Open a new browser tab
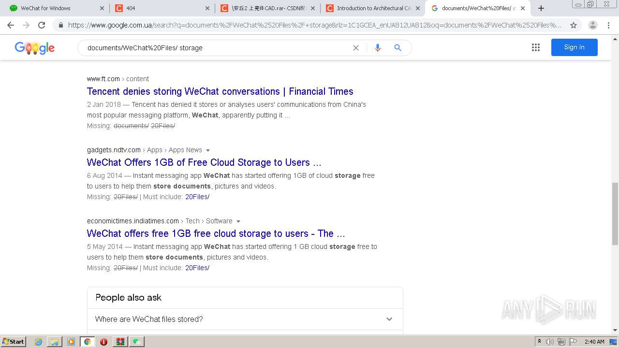619x348 pixels. (x=541, y=8)
